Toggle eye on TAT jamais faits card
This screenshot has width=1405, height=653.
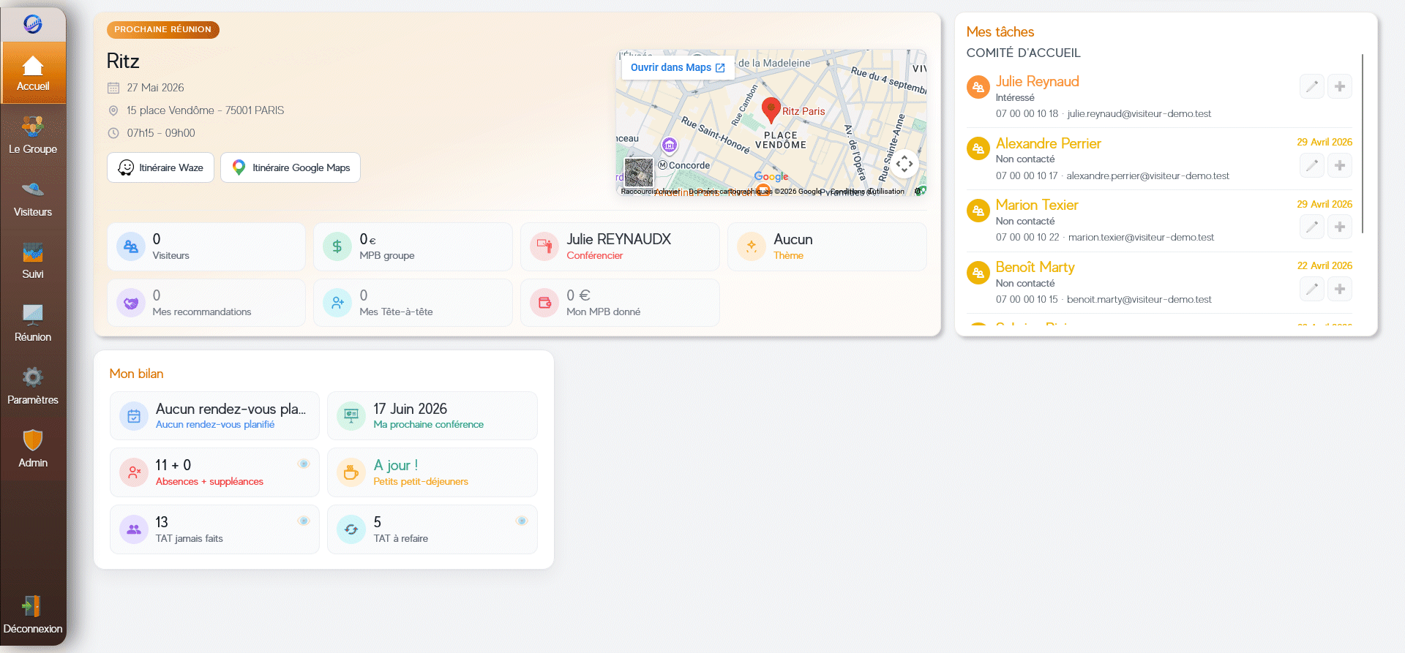304,521
